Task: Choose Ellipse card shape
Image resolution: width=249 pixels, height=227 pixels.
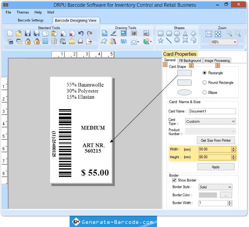Action: [204, 92]
